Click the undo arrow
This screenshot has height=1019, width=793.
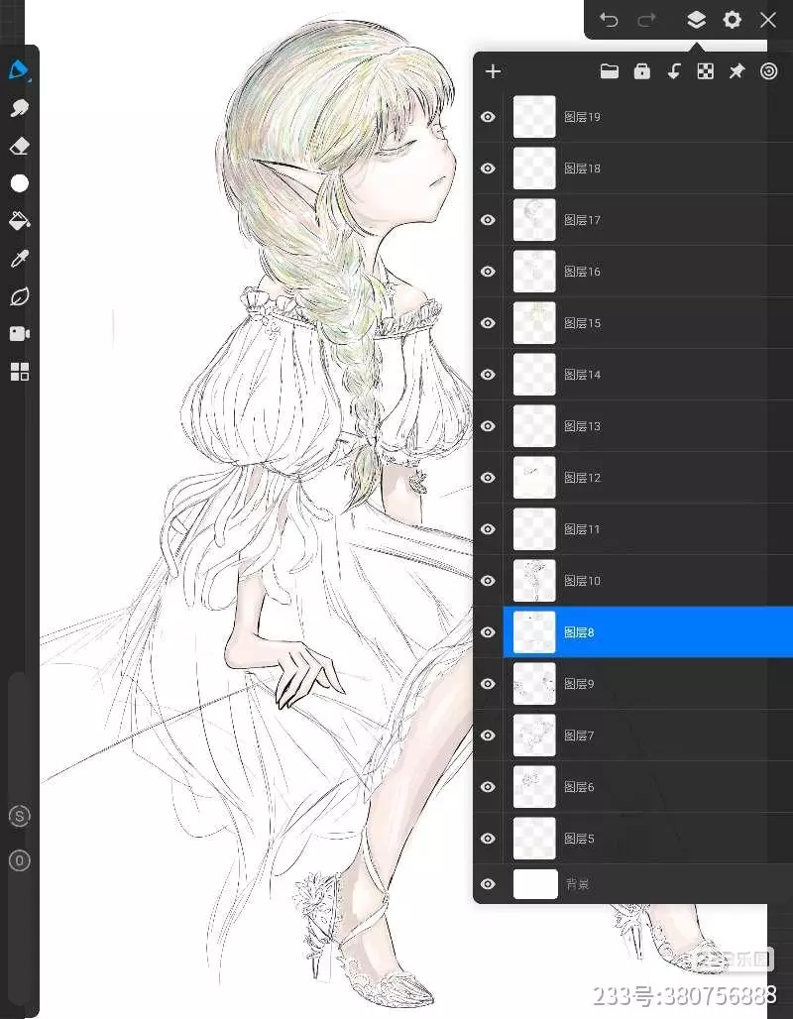click(x=609, y=20)
